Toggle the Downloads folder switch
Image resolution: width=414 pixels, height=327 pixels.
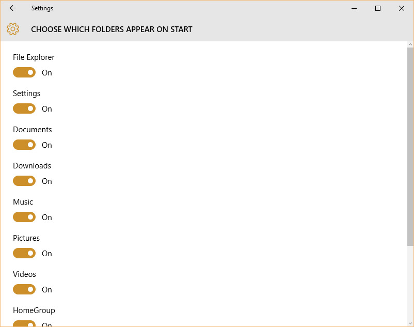(24, 181)
